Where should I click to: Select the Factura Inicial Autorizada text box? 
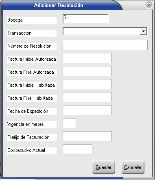click(87, 58)
